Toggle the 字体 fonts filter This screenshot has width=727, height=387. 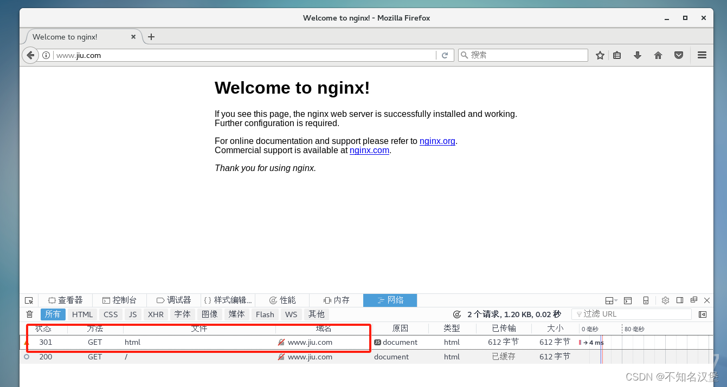pos(183,314)
